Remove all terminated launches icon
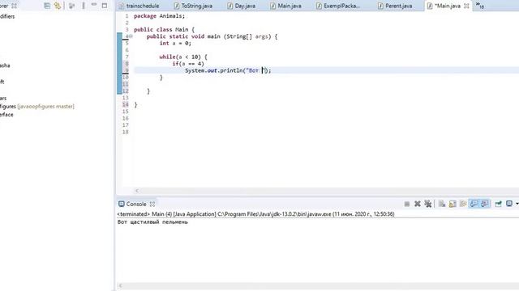 (x=428, y=204)
